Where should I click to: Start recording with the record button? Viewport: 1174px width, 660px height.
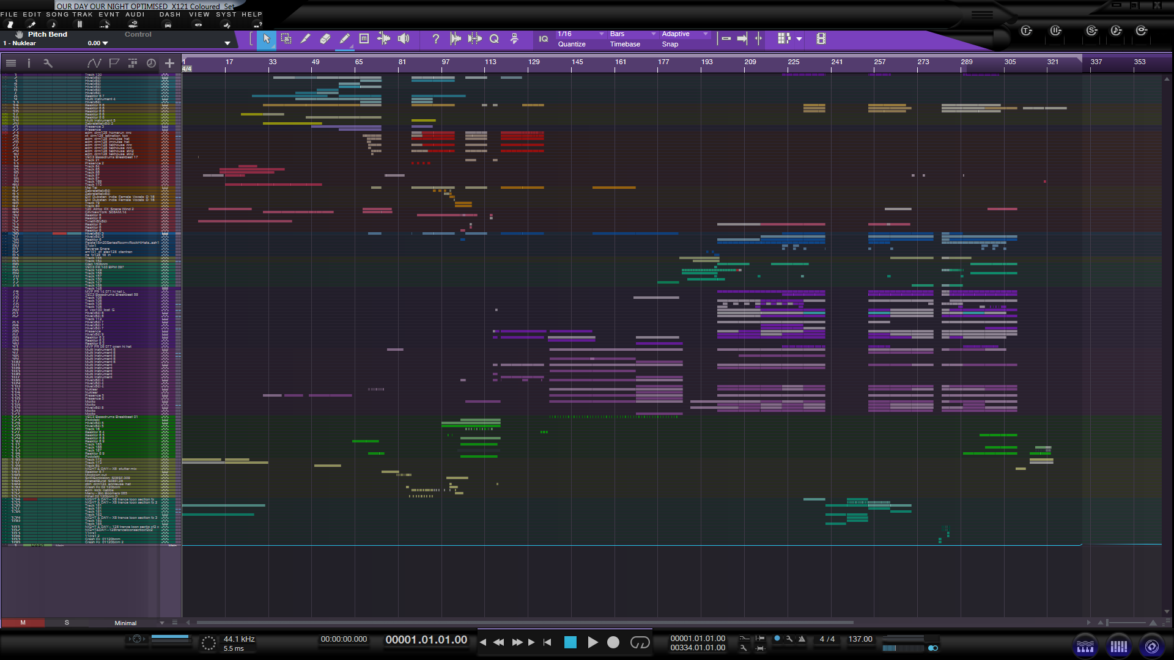(x=613, y=642)
